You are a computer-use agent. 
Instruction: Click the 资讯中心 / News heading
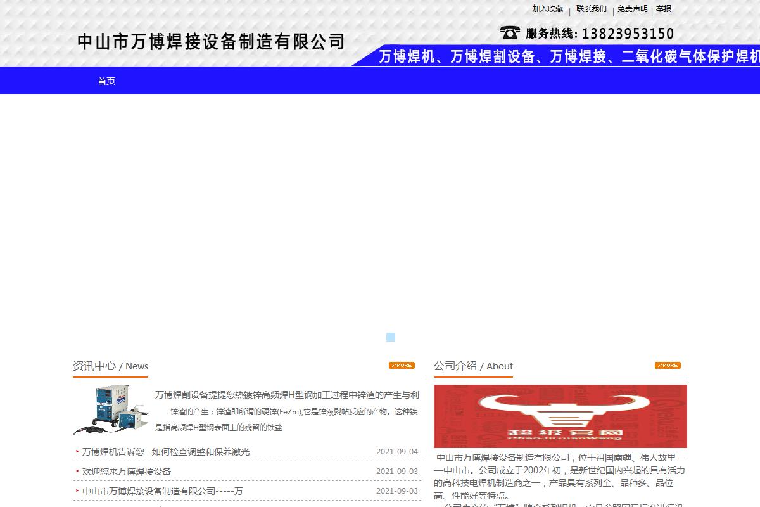110,366
